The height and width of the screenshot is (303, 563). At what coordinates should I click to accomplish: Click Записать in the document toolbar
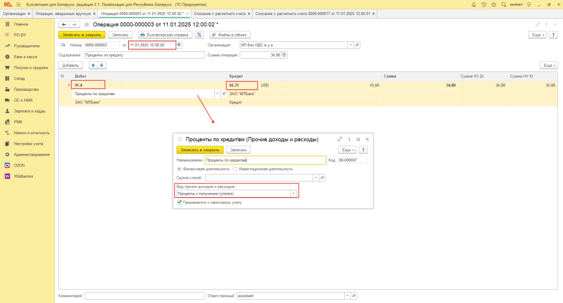120,35
